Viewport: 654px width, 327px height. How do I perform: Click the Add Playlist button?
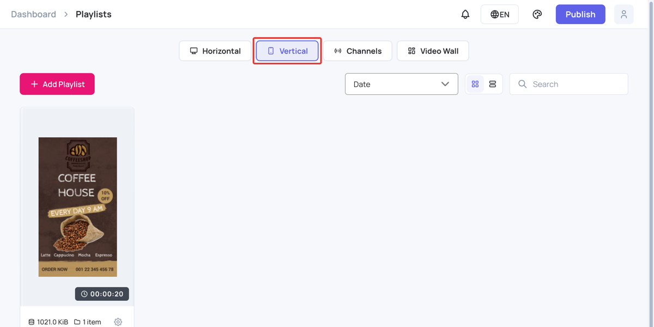(57, 84)
